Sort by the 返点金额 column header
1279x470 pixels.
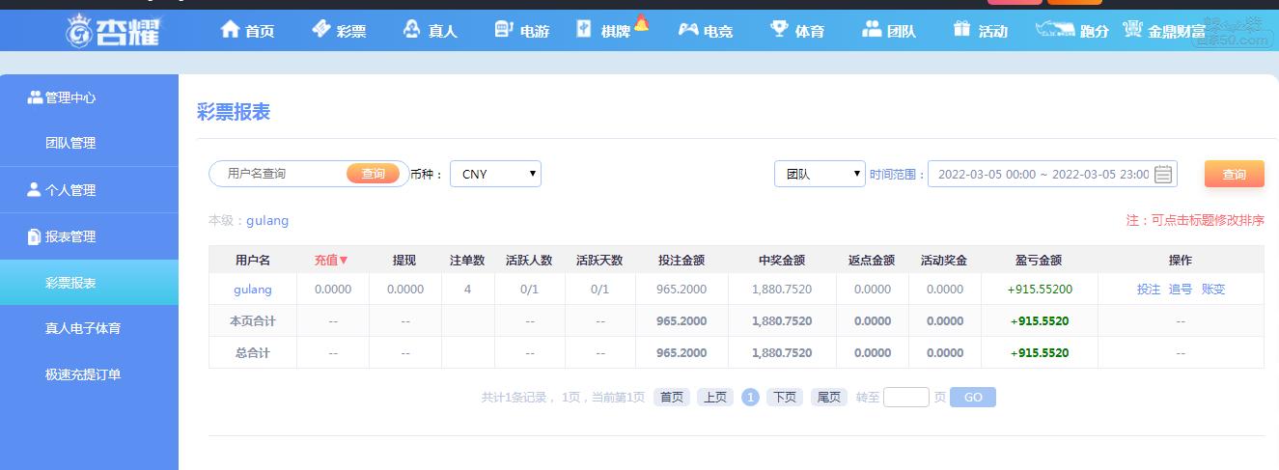(x=872, y=261)
